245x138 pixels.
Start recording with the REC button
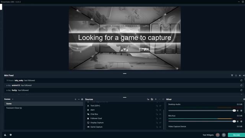tap(218, 135)
